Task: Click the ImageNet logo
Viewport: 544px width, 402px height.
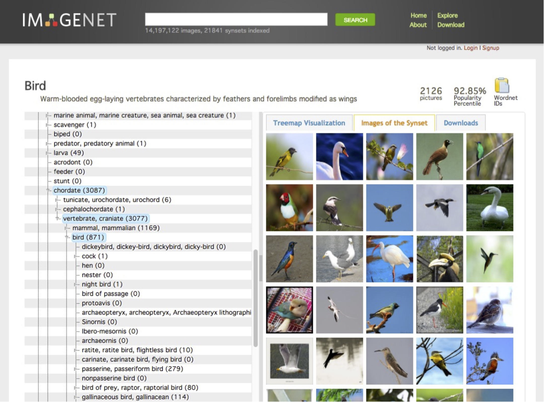Action: [69, 20]
